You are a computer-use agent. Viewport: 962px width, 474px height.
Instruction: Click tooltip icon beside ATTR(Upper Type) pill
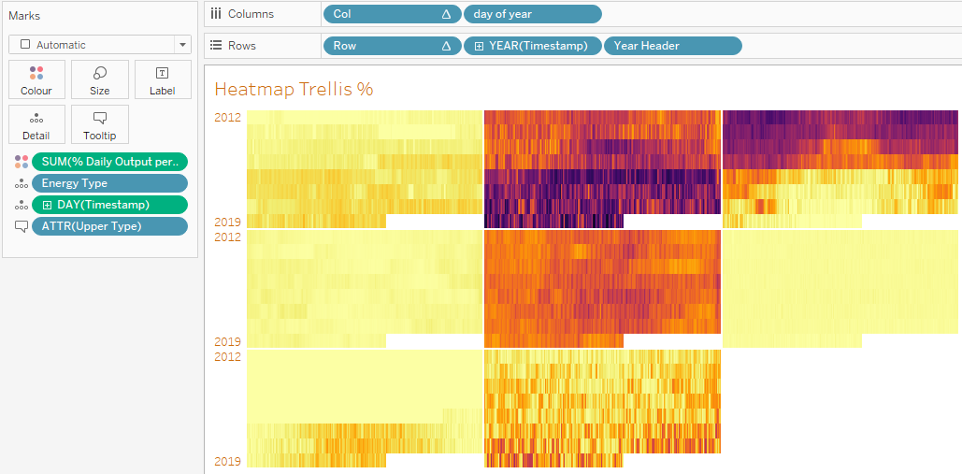(22, 226)
